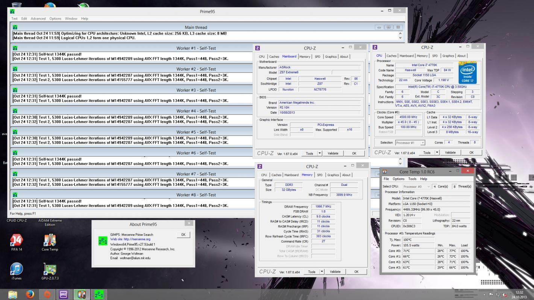Click the Worker #1 Self-Test window icon
Image resolution: width=534 pixels, height=300 pixels.
[x=15, y=48]
